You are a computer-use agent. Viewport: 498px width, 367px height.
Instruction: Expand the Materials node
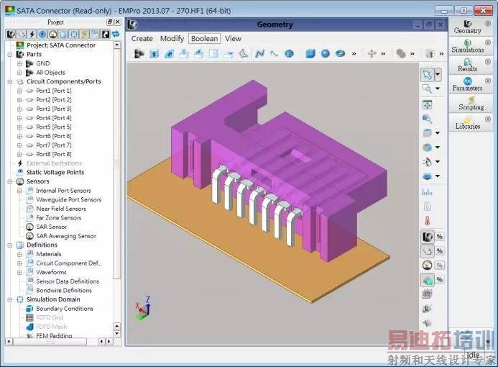19,255
